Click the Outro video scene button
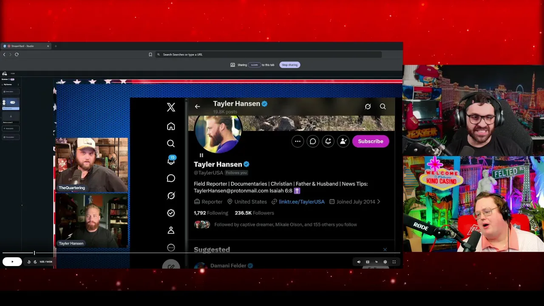Image resolution: width=544 pixels, height=306 pixels. point(11,137)
